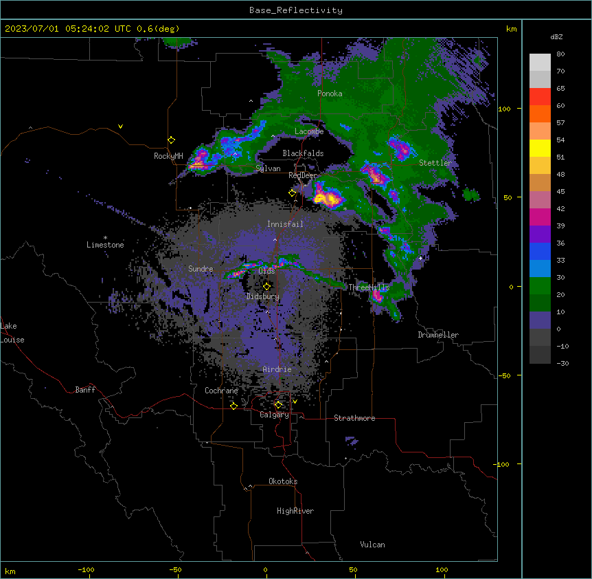Click the white asterisk beside the RedDeer yellow storm core
Screen dimensions: 592x579
click(x=345, y=209)
